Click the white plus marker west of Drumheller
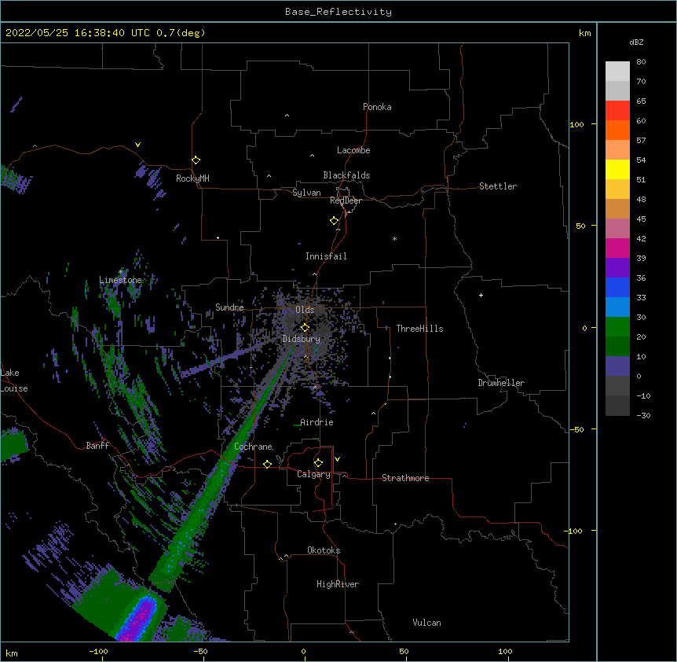 pos(481,295)
